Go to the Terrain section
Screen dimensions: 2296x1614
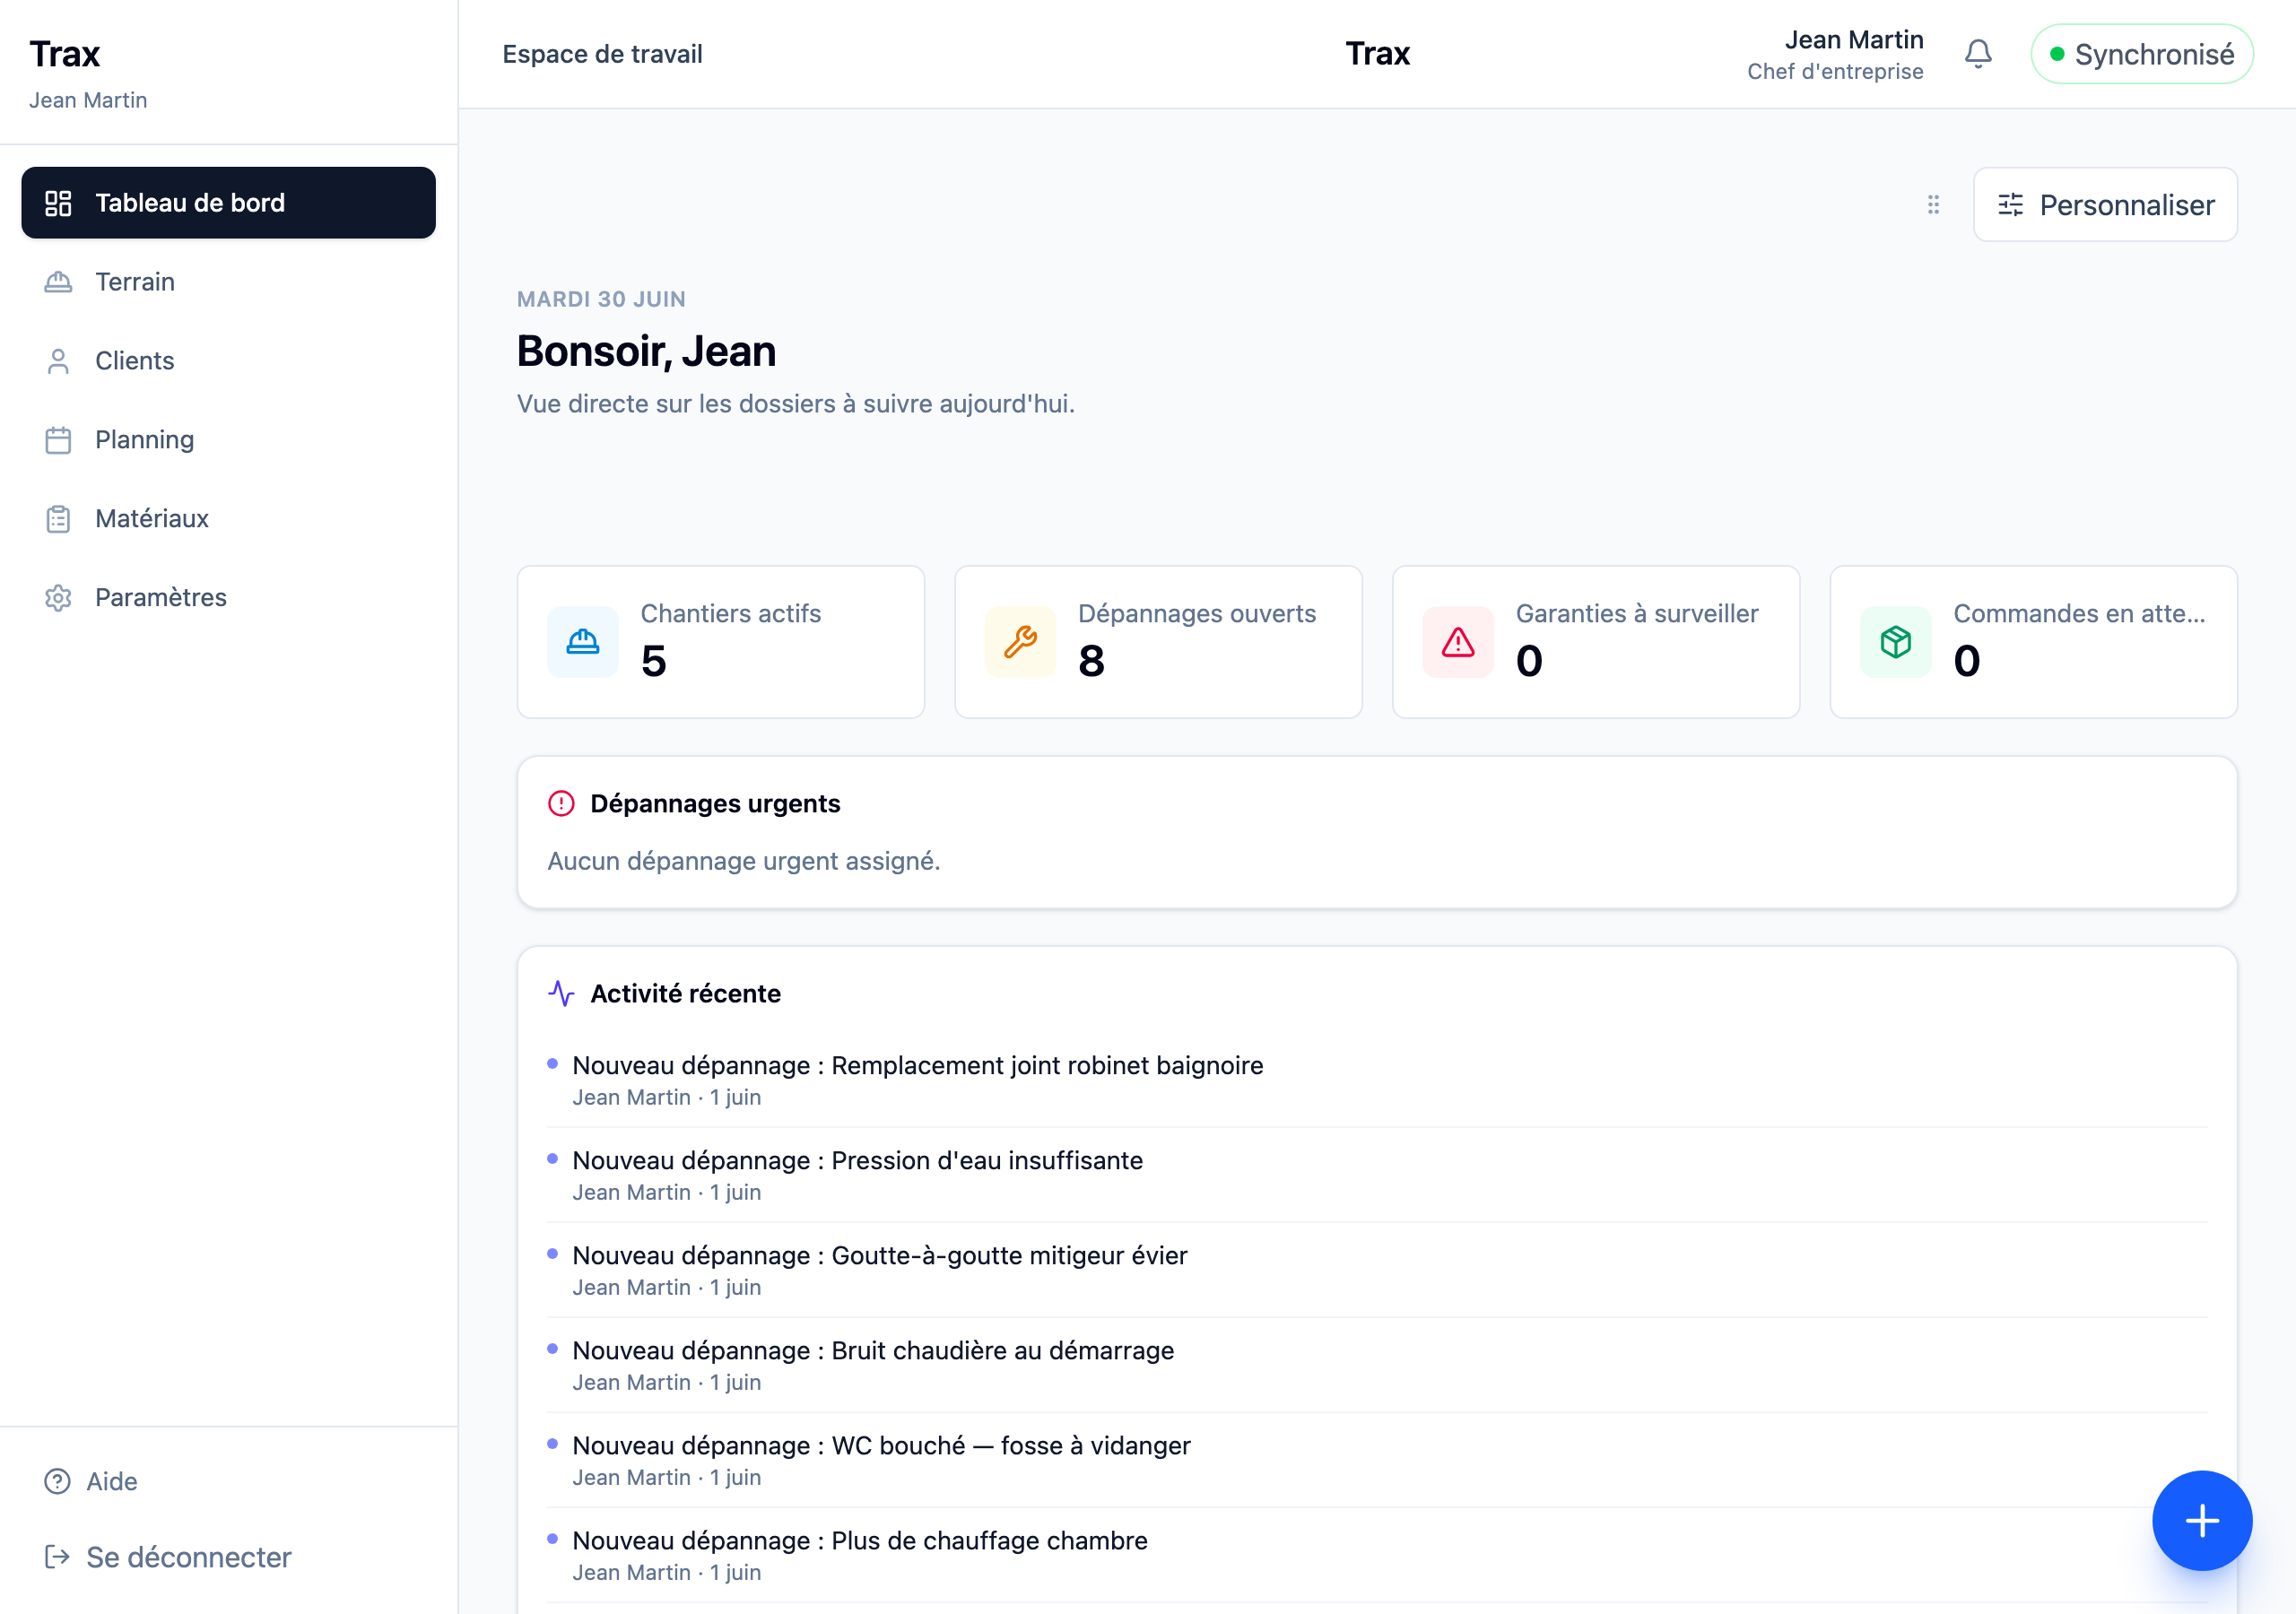pyautogui.click(x=228, y=282)
